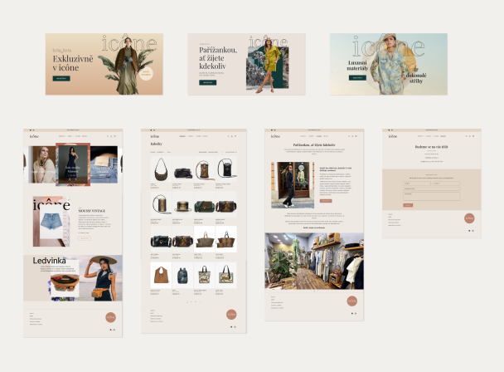Screen dimensions: 504x372
Task: Click the green button on the Pařížankou banner
Action: tap(207, 82)
